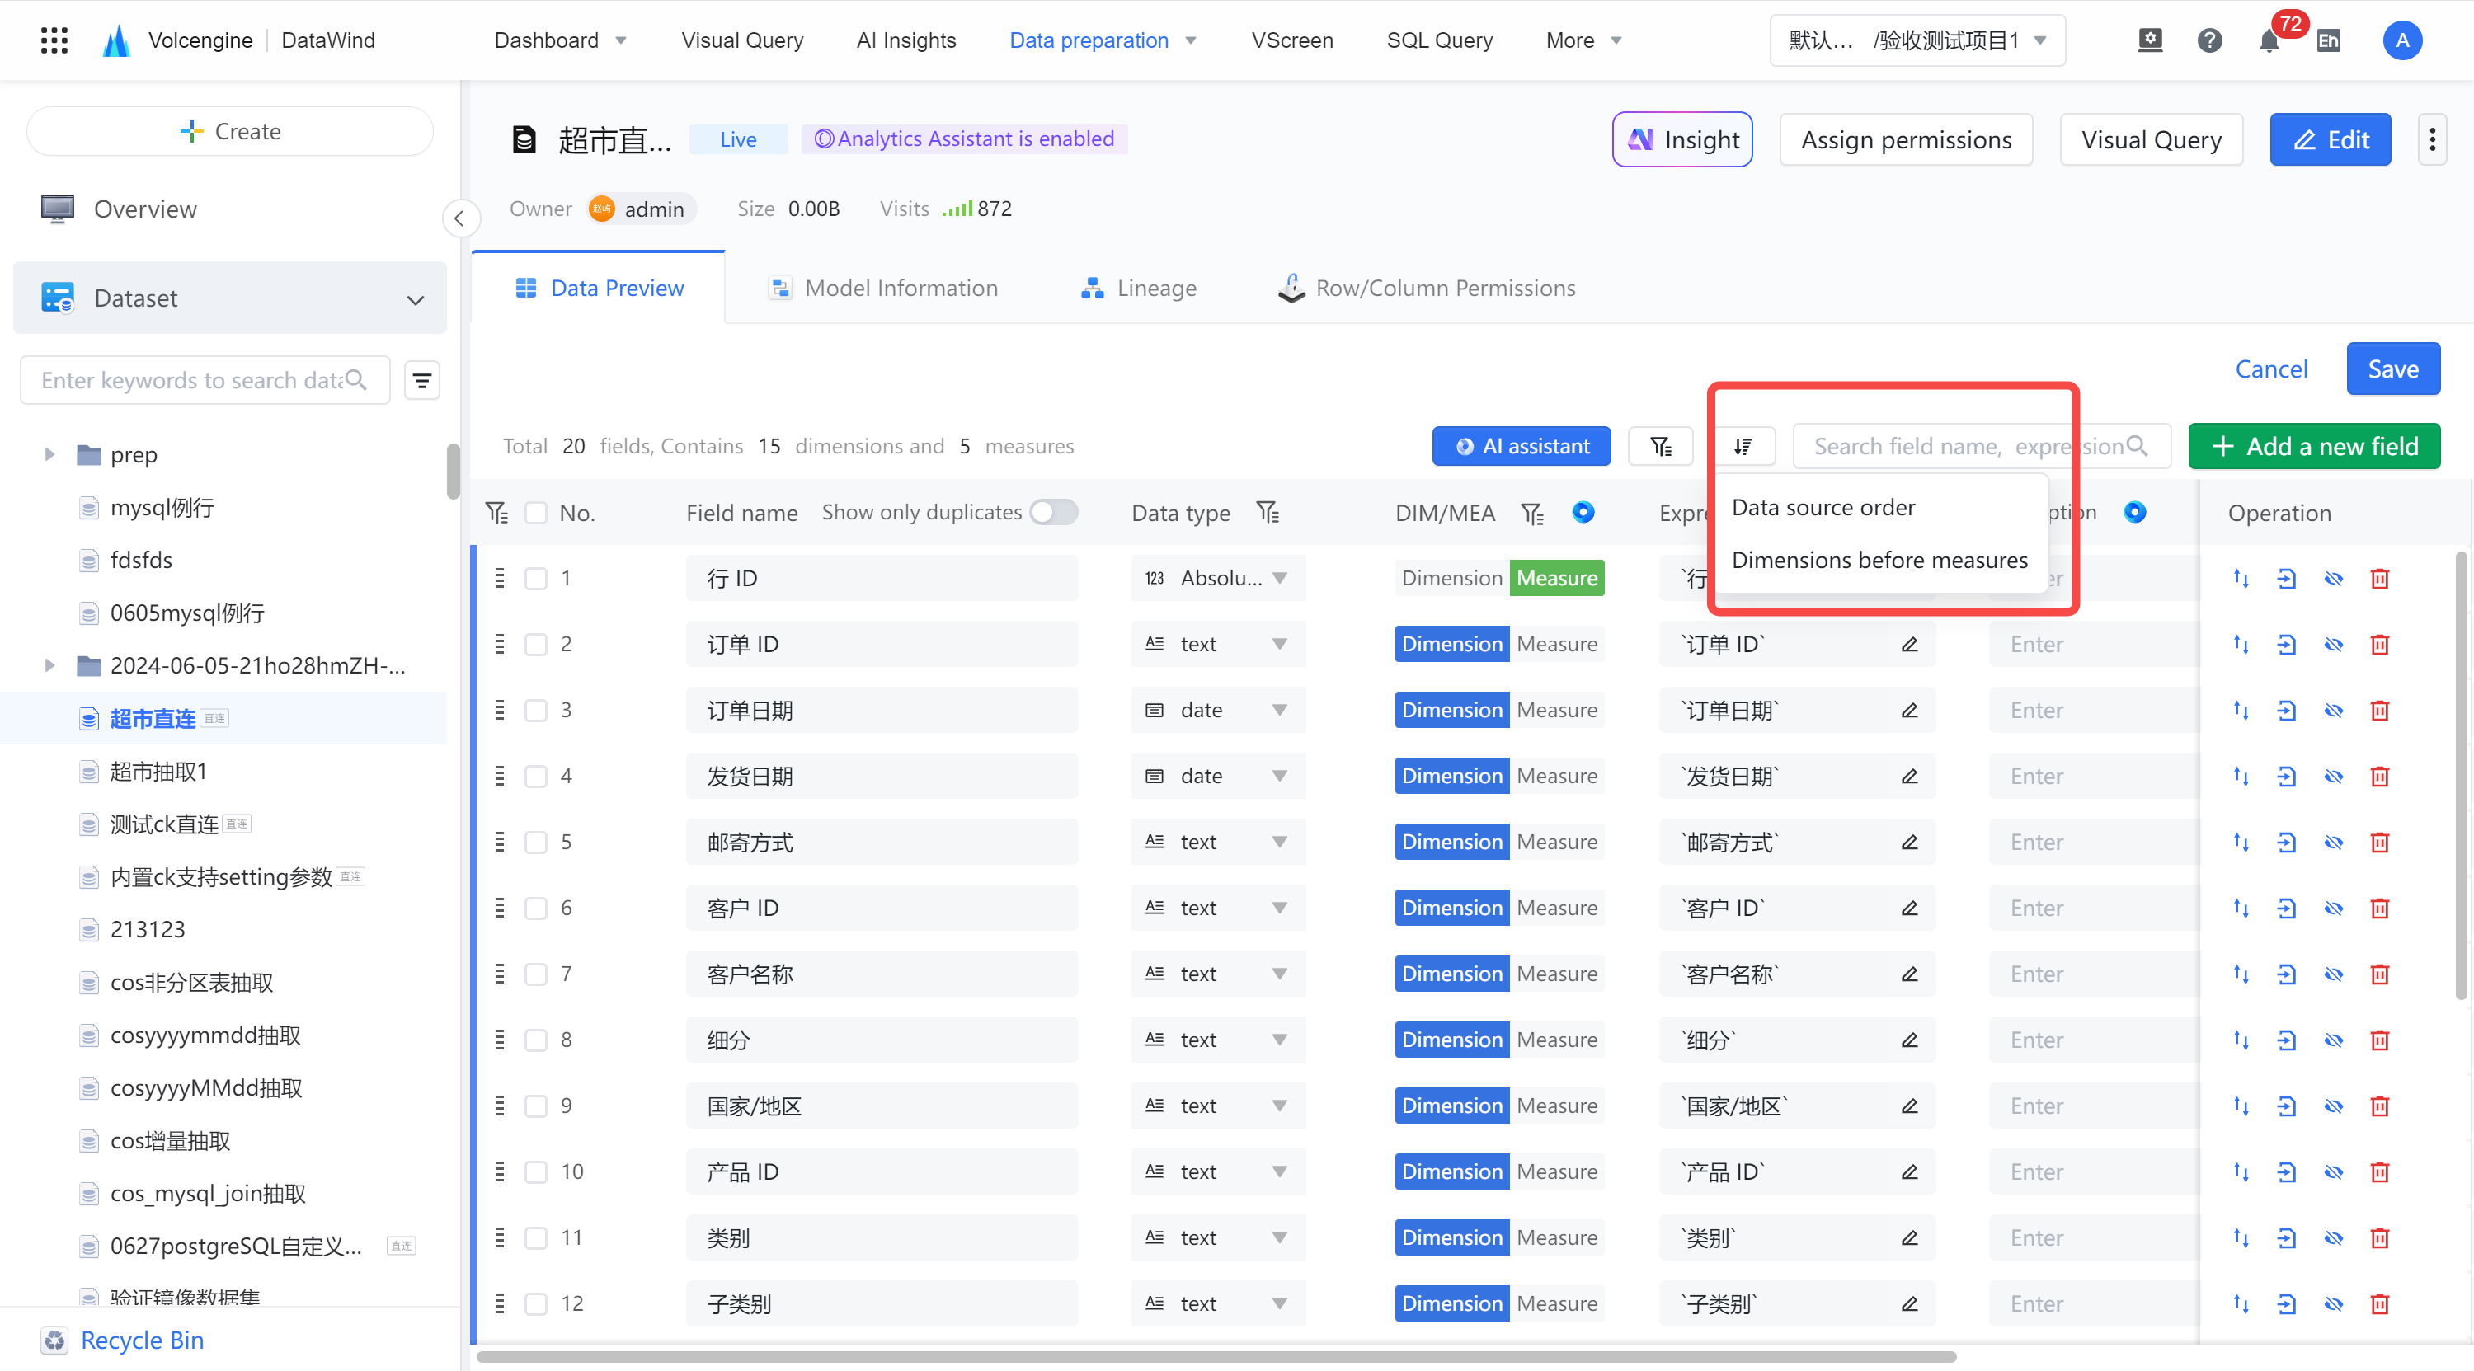Screen dimensions: 2474x1371
Task: Filter by Data type column icon
Action: [1268, 513]
